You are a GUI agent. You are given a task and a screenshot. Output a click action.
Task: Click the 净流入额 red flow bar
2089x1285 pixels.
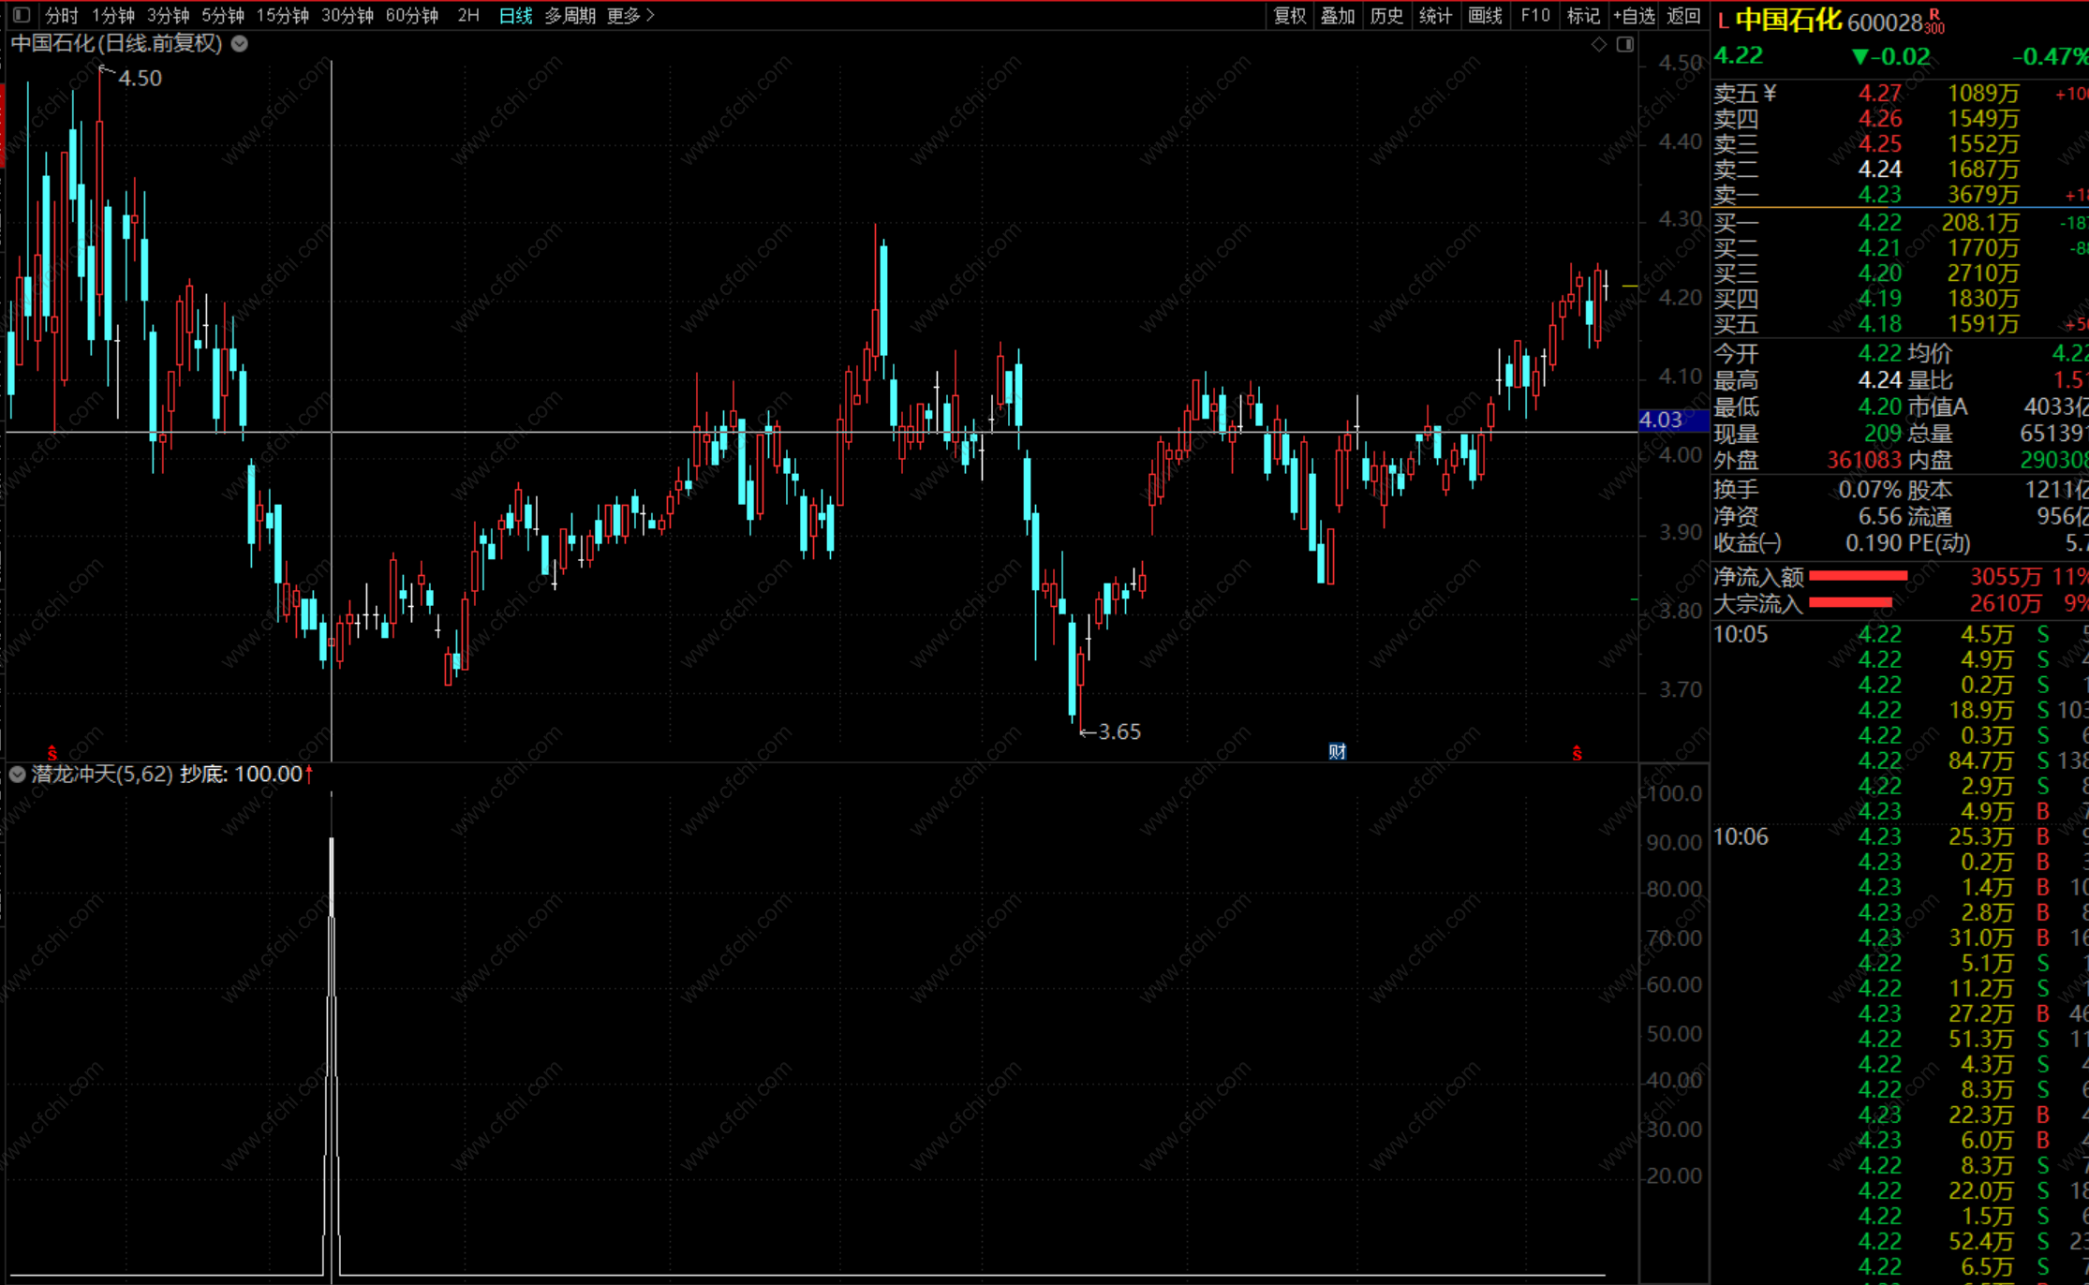click(x=1858, y=576)
